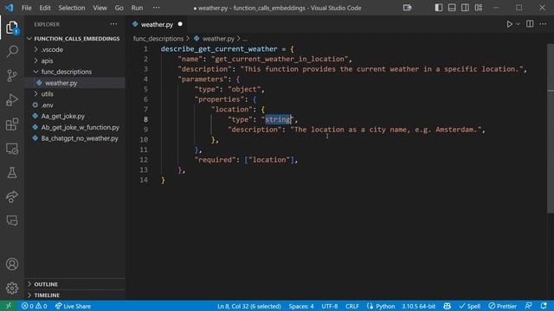The width and height of the screenshot is (554, 311).
Task: Click Live Share in the status bar
Action: 73,306
